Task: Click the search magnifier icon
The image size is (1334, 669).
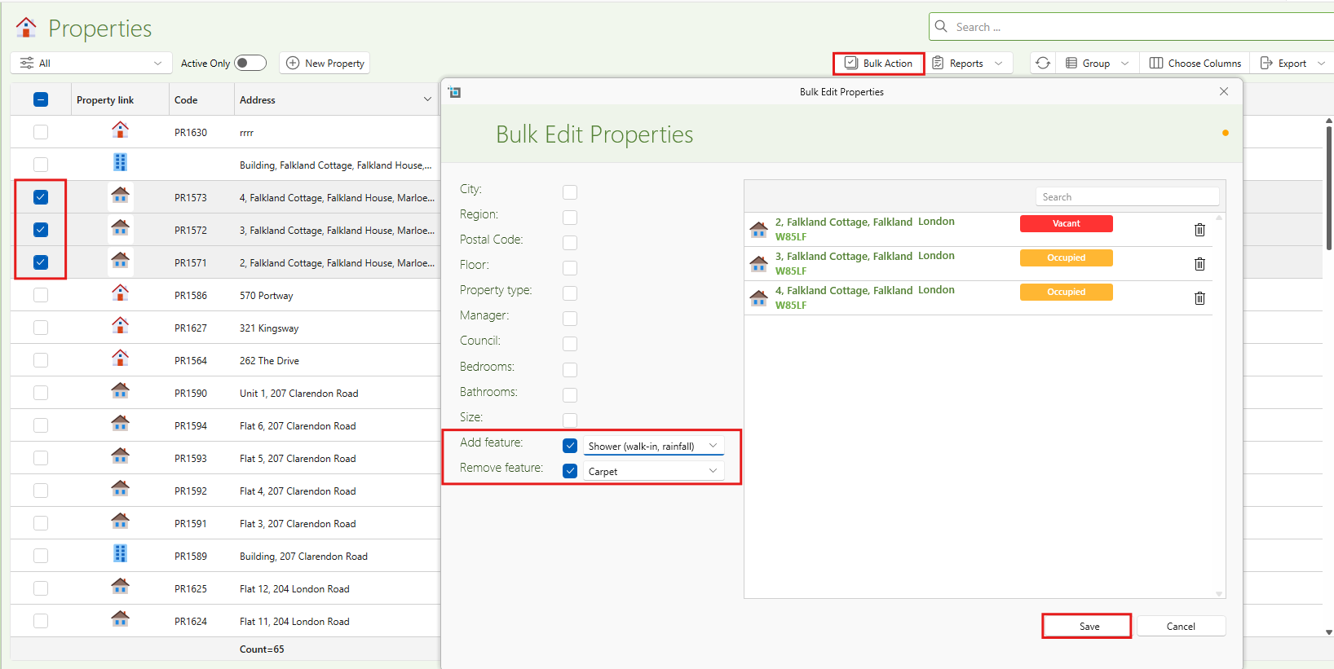Action: tap(941, 26)
